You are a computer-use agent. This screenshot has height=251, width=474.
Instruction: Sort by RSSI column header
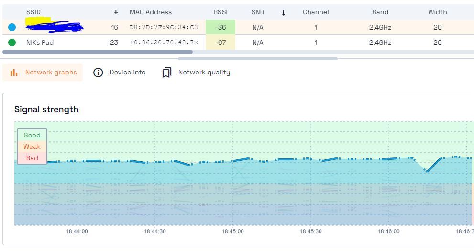pyautogui.click(x=220, y=12)
